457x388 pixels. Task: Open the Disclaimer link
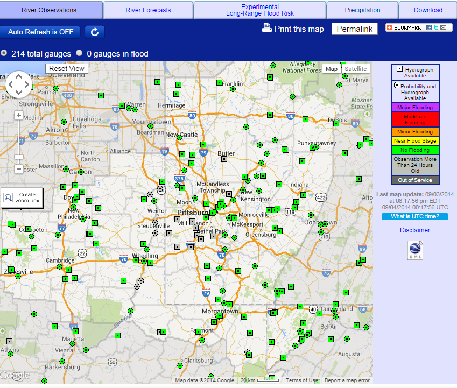coord(414,230)
